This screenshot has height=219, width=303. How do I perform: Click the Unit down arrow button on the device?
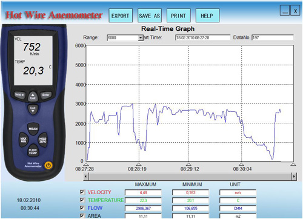pos(33,109)
